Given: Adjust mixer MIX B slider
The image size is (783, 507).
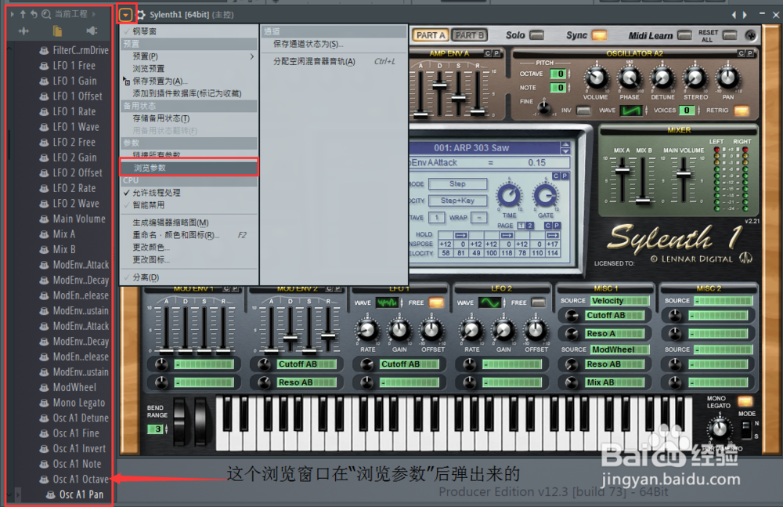Looking at the screenshot, I should pos(643,201).
